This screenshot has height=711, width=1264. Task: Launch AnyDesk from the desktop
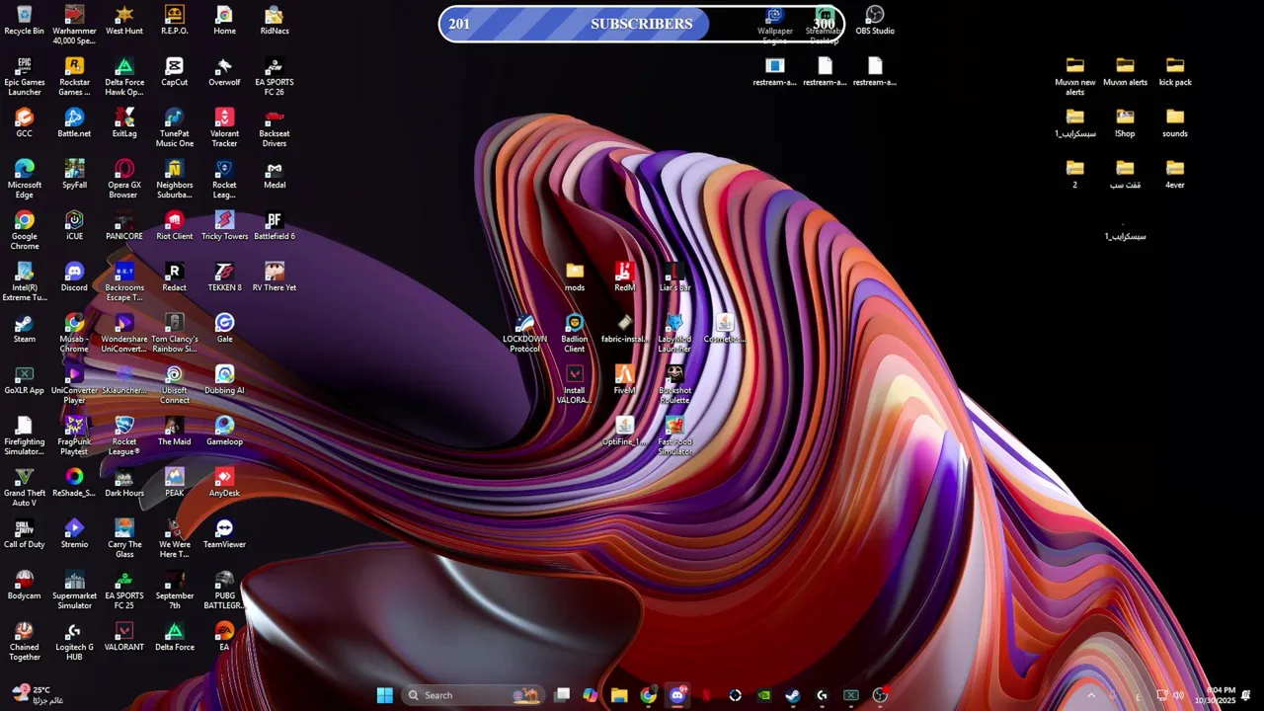click(x=224, y=482)
